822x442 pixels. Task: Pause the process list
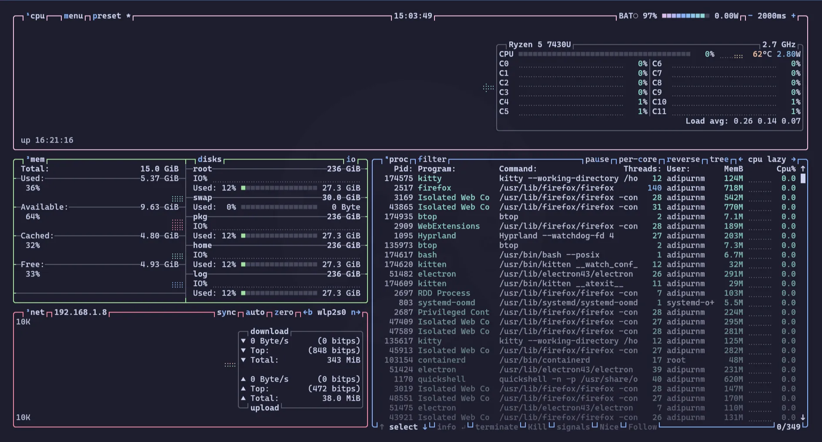click(597, 160)
